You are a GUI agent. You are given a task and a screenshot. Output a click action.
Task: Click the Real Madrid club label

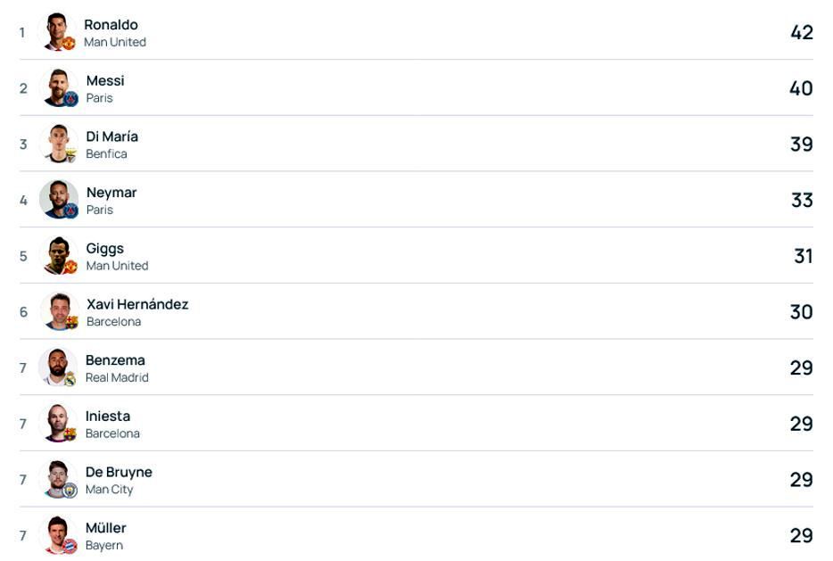click(117, 378)
